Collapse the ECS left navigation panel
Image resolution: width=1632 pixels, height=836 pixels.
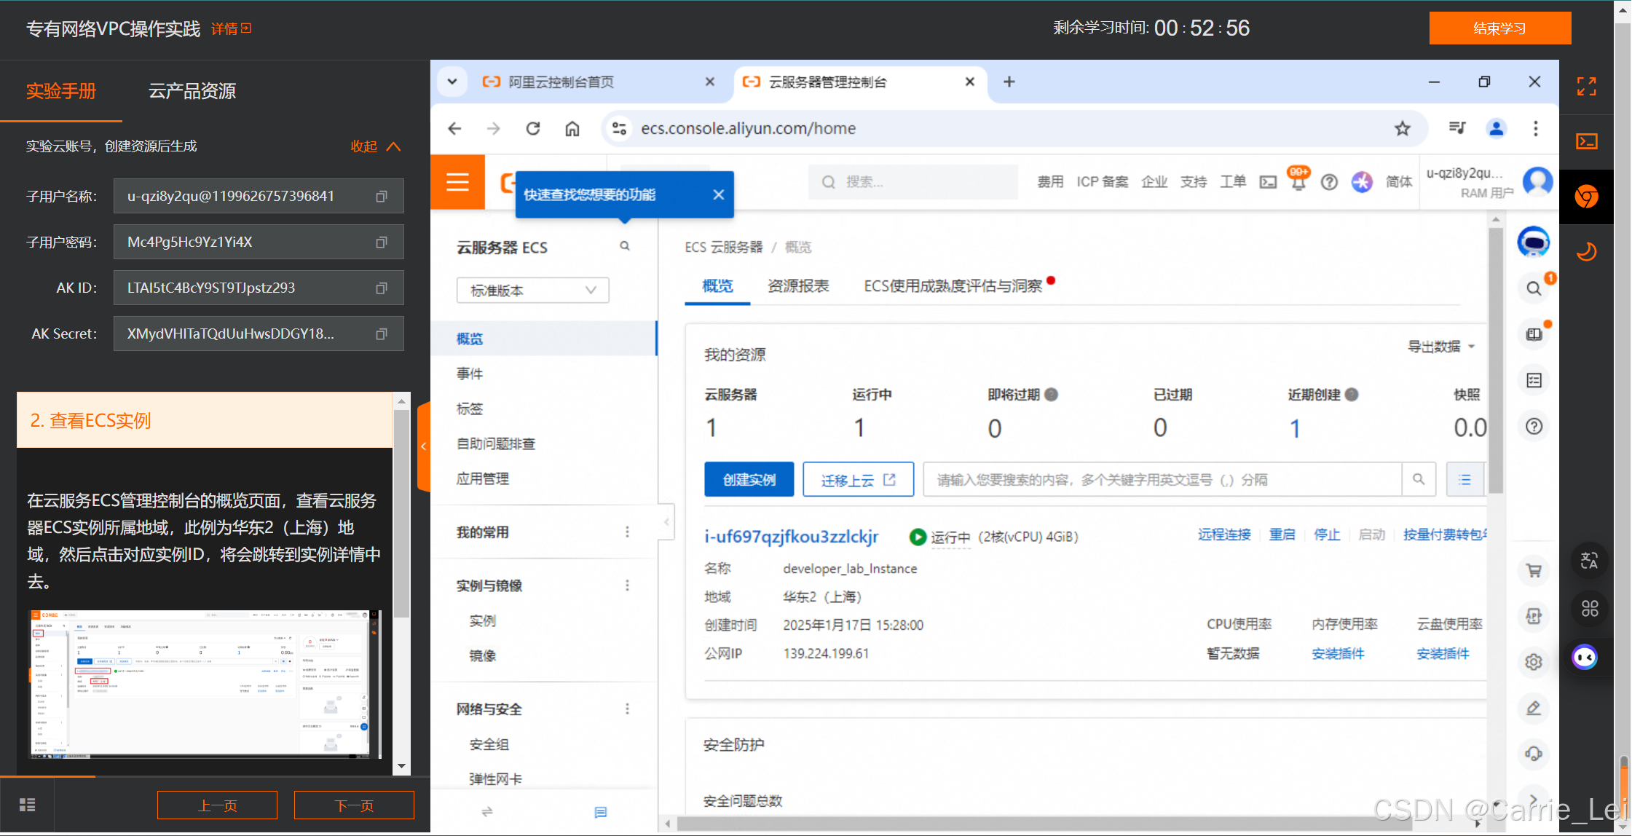coord(666,521)
